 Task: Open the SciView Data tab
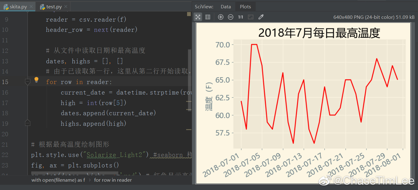pyautogui.click(x=226, y=6)
